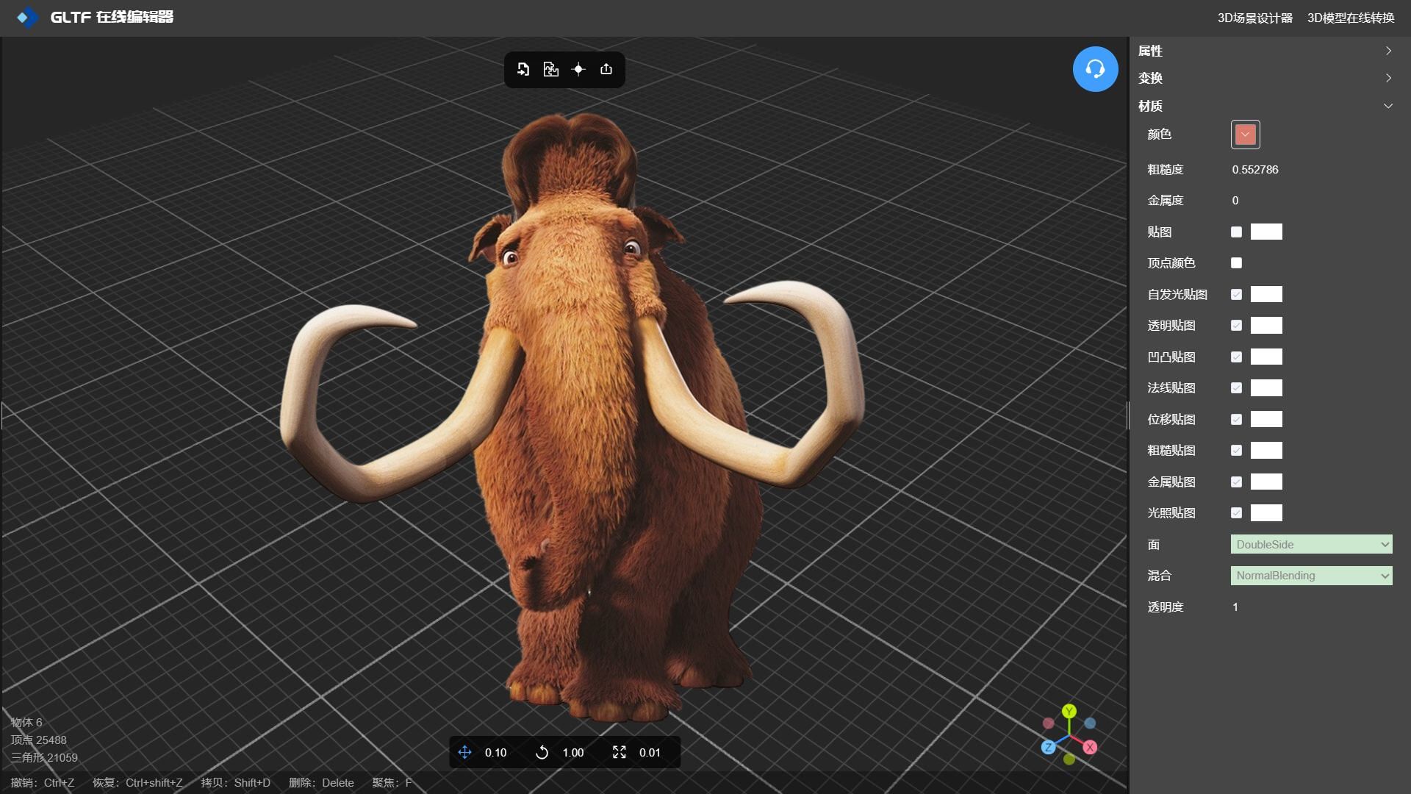Image resolution: width=1411 pixels, height=794 pixels.
Task: Select the move translate snap icon
Action: [x=464, y=752]
